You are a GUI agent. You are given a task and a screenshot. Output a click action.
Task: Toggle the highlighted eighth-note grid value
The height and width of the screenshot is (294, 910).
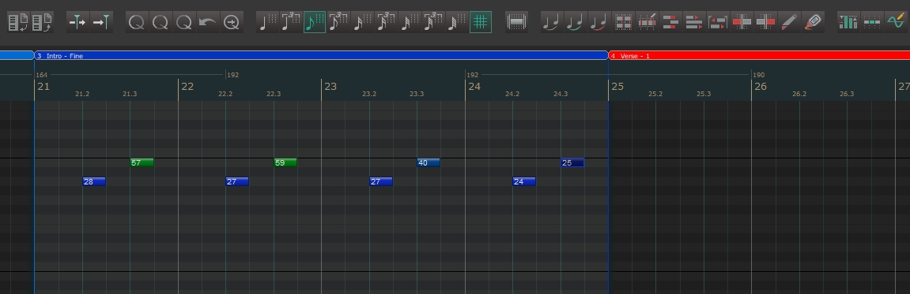pyautogui.click(x=315, y=23)
